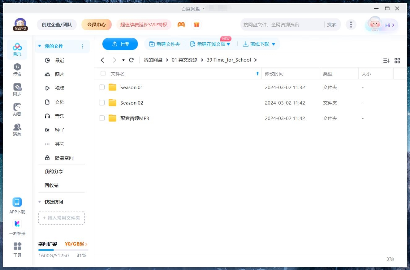Screen dimensions: 410x270
Task: Check the 配套音频MP3 folder checkbox
Action: coord(102,118)
